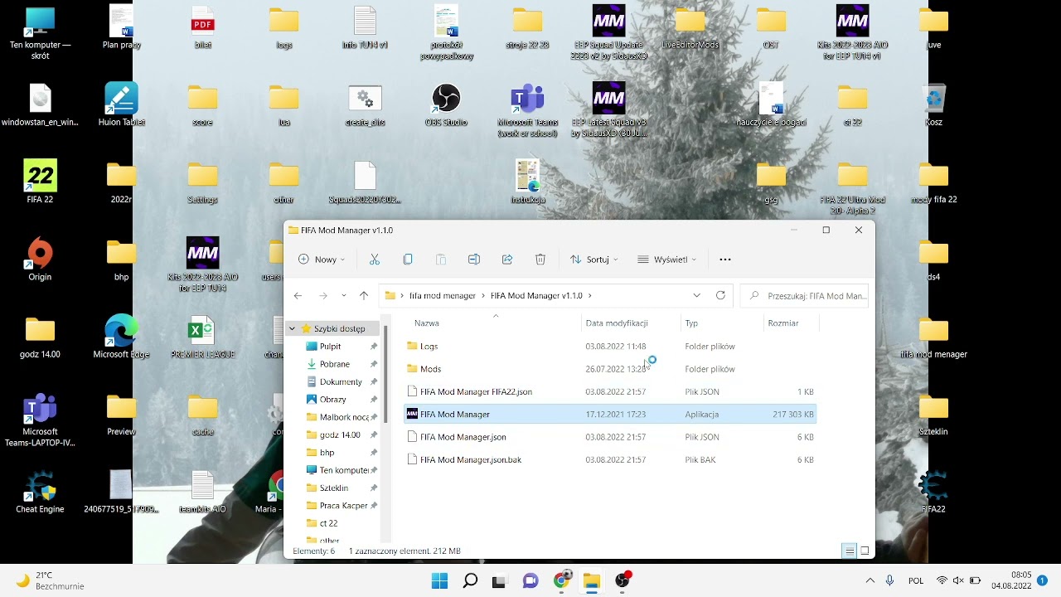Open the Nowy (New) dropdown
Image resolution: width=1061 pixels, height=597 pixels.
[x=322, y=260]
